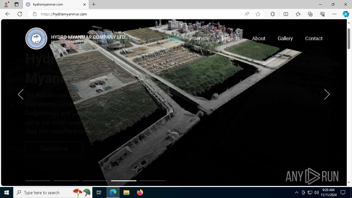Open Read aloud from address bar

(x=247, y=14)
